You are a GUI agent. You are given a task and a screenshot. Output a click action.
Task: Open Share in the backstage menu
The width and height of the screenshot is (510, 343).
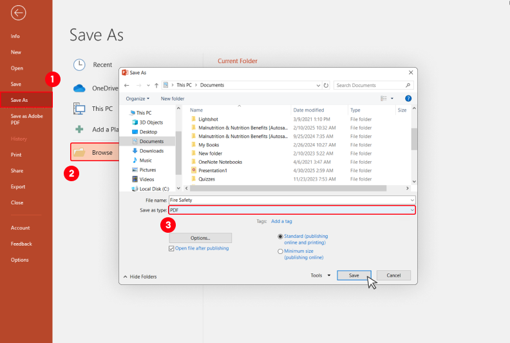click(x=17, y=171)
